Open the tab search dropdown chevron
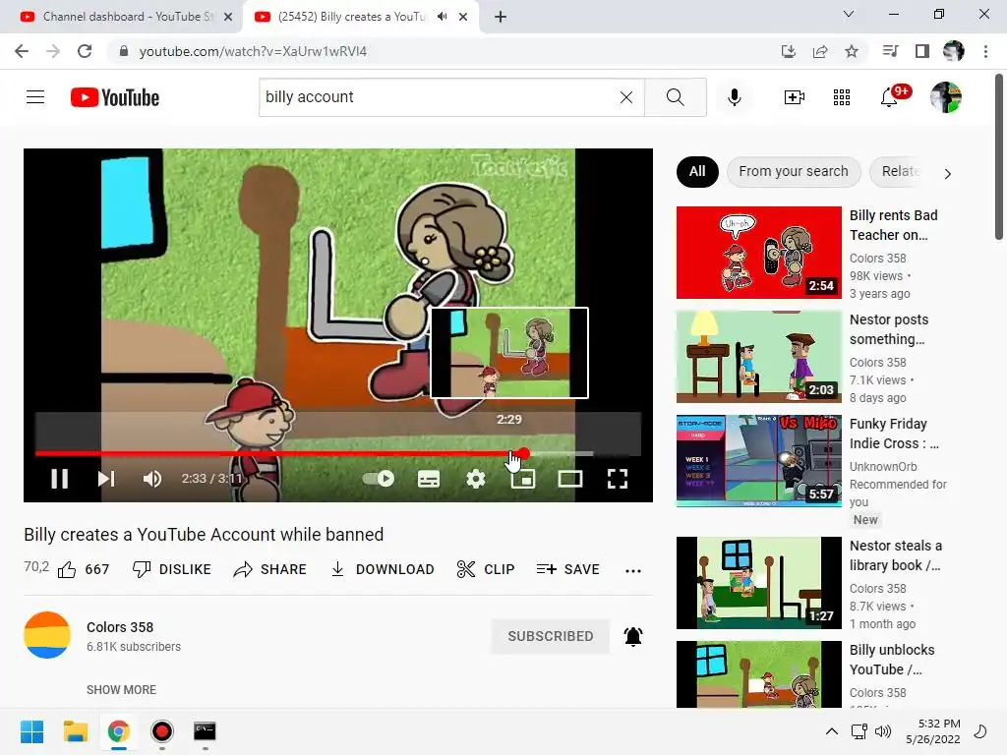The image size is (1007, 755). pyautogui.click(x=849, y=14)
